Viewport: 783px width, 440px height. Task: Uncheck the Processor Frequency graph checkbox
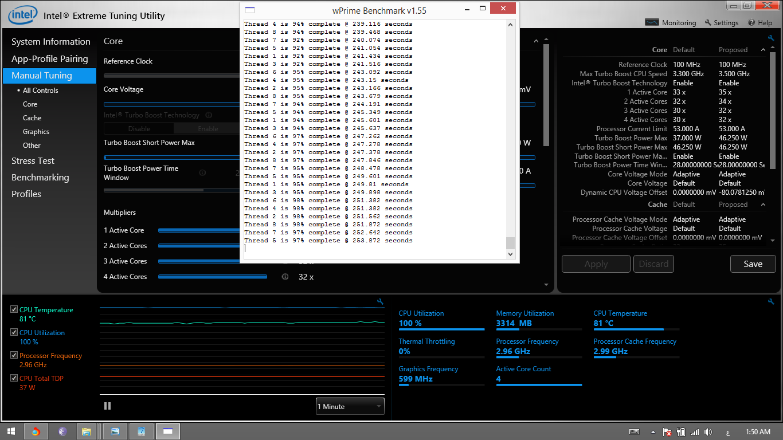point(14,355)
